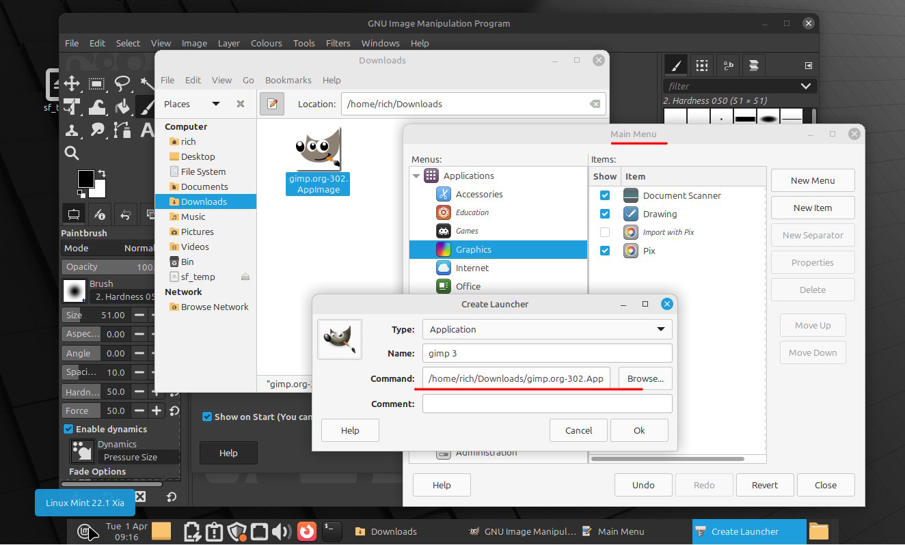This screenshot has width=905, height=545.
Task: Uncheck Show for Drawing item
Action: coord(605,214)
